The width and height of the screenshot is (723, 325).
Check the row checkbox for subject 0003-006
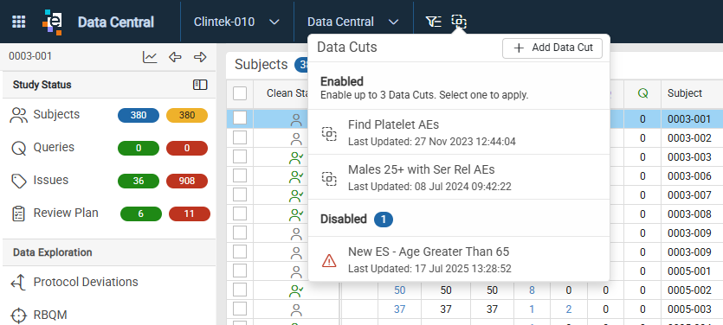pos(240,175)
